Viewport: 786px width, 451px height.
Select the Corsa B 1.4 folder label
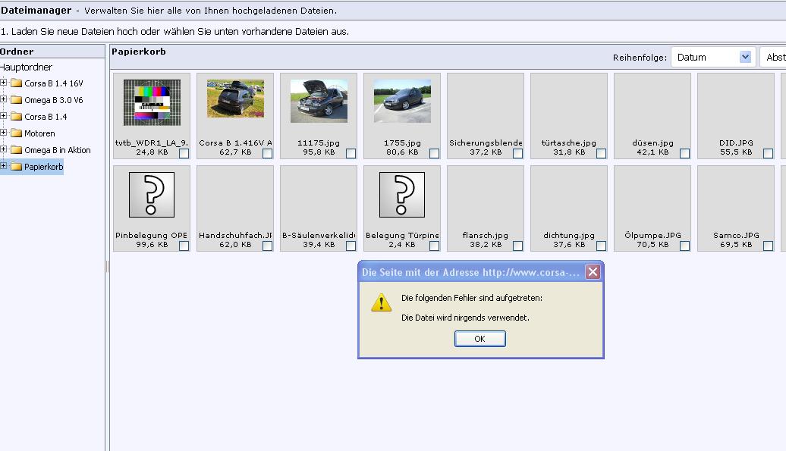46,117
